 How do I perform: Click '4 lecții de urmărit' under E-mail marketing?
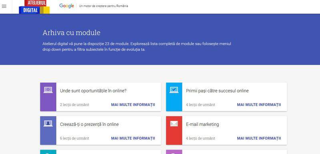pos(200,138)
